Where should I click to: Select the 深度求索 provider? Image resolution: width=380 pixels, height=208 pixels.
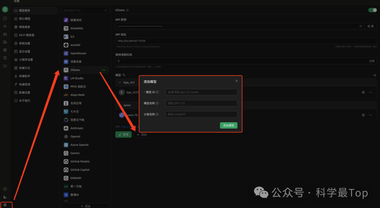click(x=85, y=61)
